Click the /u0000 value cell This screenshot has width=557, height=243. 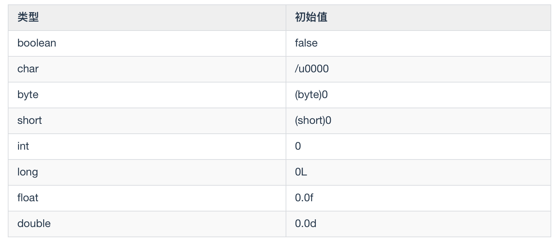click(x=311, y=69)
